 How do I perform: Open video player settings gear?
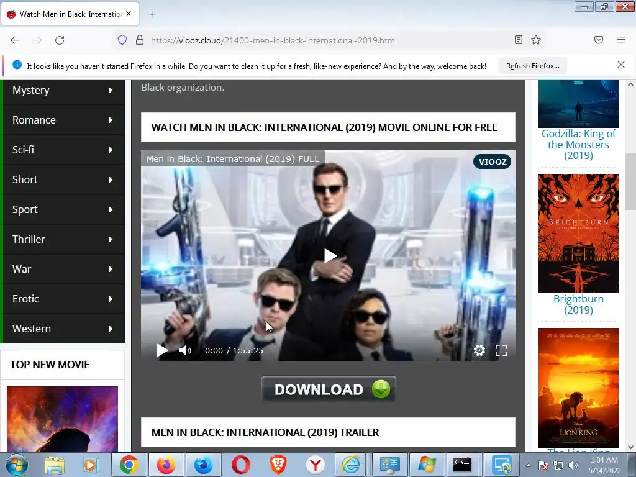tap(479, 350)
